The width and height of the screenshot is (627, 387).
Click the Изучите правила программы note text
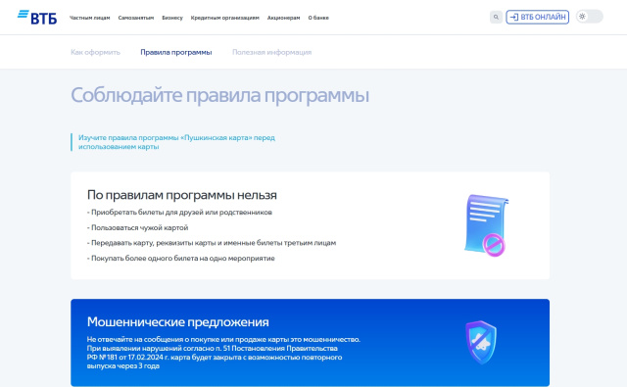[x=176, y=142]
